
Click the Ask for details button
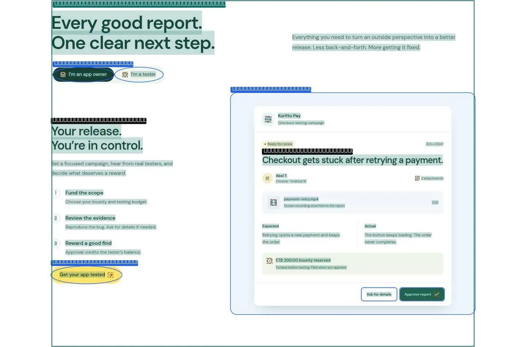(379, 294)
